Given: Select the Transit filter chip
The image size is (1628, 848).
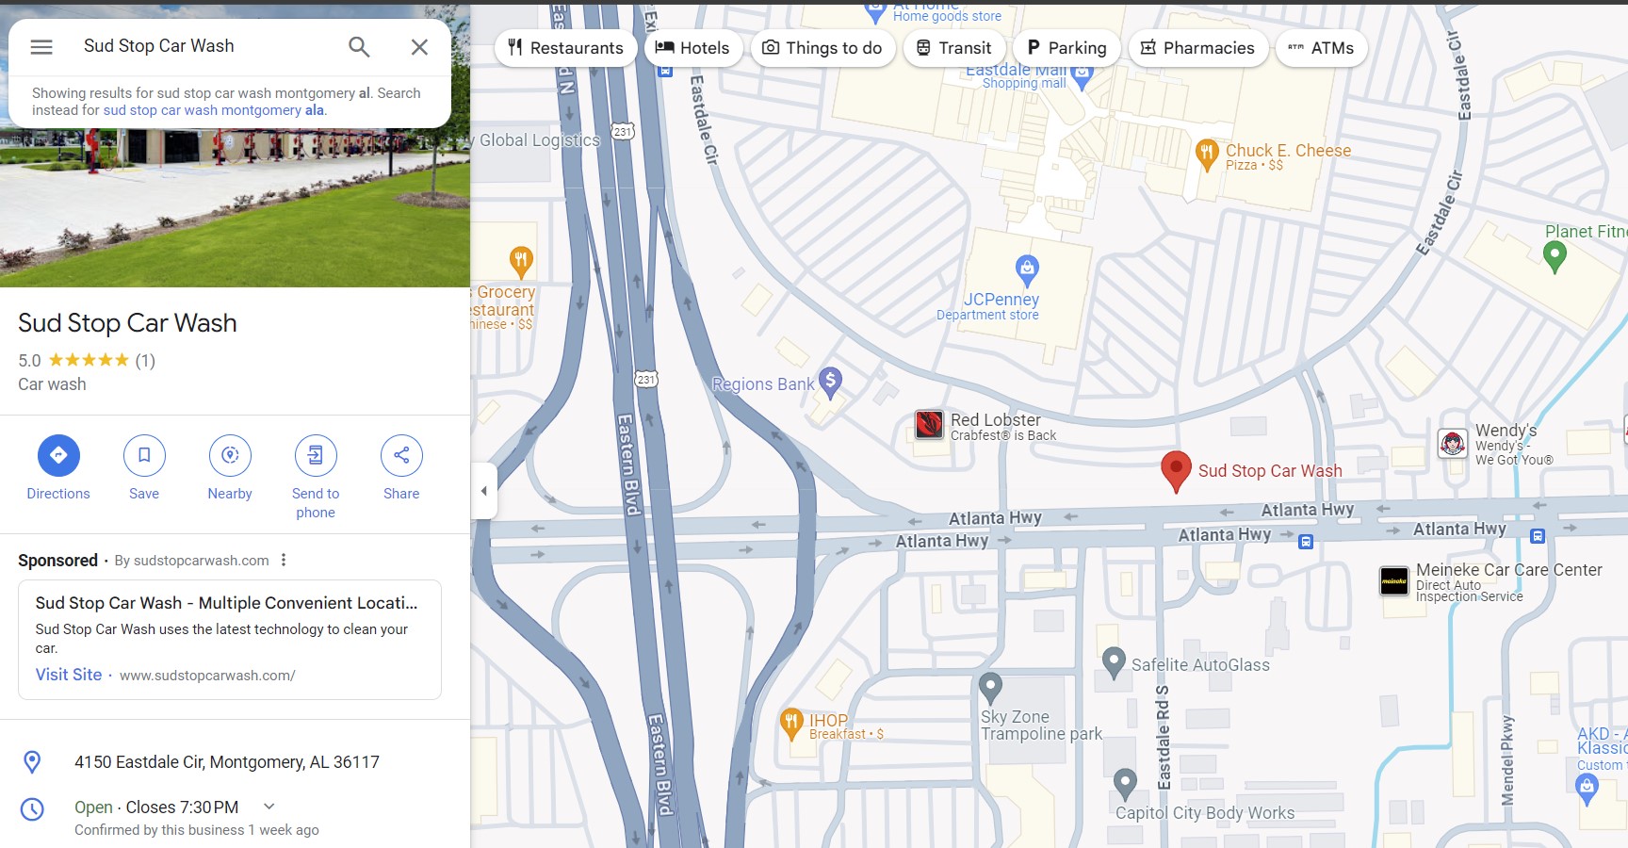Looking at the screenshot, I should pyautogui.click(x=953, y=48).
